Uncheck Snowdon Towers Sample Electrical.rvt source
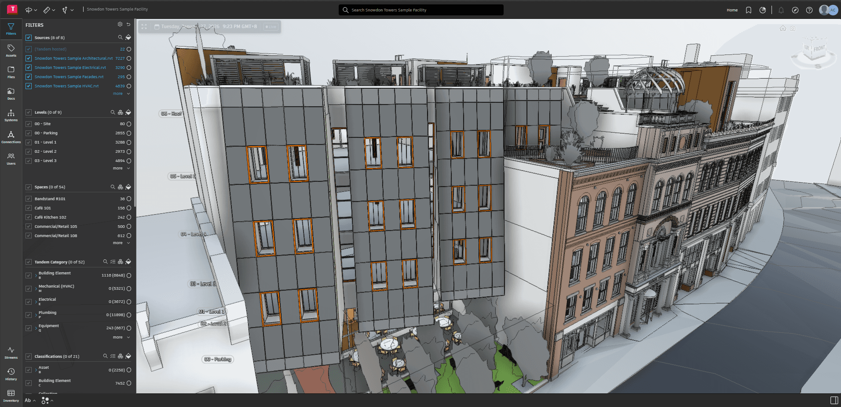The width and height of the screenshot is (841, 407). click(29, 68)
